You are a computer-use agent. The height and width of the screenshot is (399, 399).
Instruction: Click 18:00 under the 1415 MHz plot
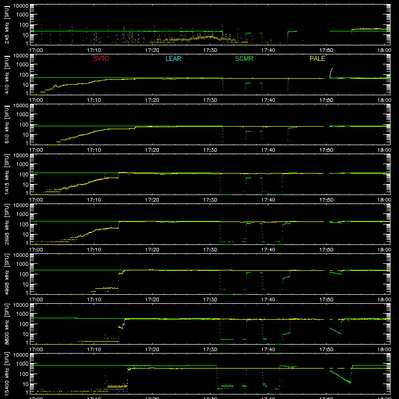pos(384,200)
